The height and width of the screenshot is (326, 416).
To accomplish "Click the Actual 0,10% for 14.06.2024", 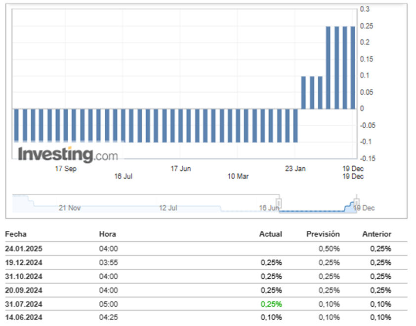I will point(271,317).
